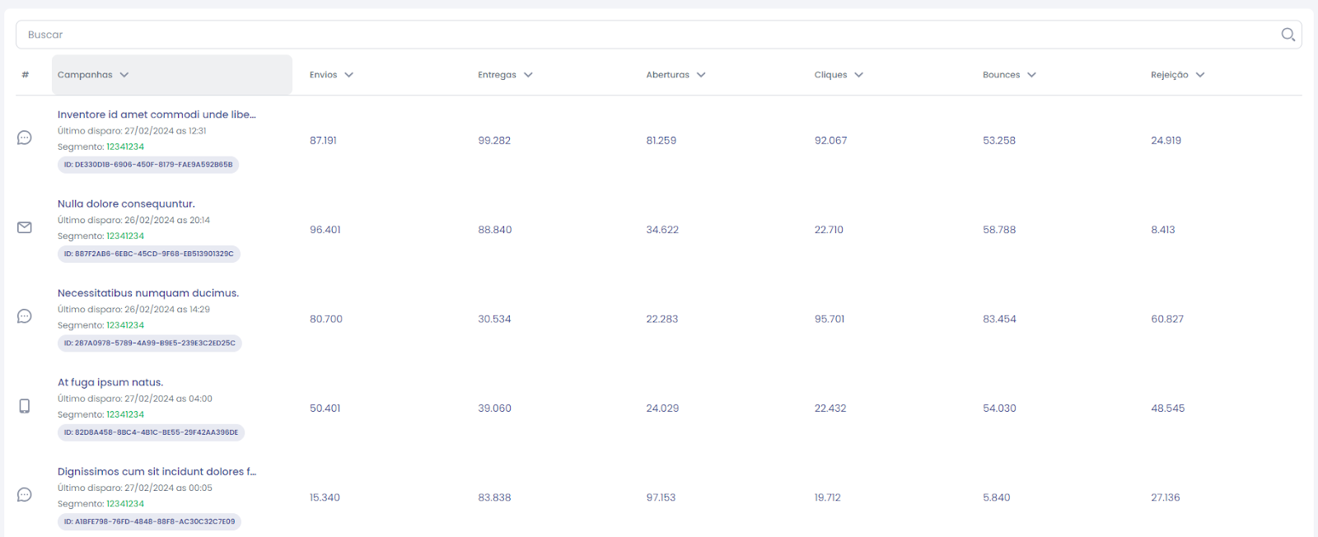
Task: Open the Entregas column sort dropdown
Action: point(528,75)
